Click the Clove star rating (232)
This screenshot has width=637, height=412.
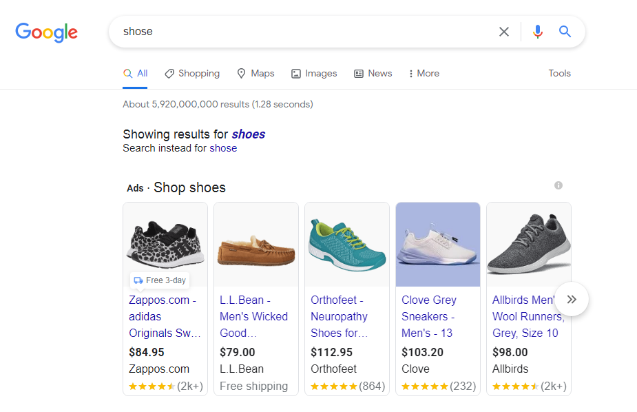pyautogui.click(x=439, y=386)
